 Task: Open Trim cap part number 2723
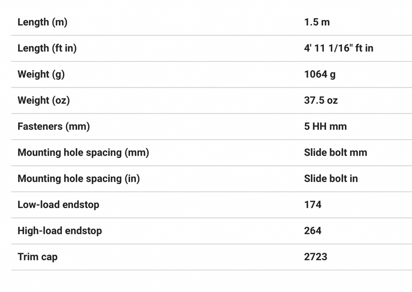click(315, 257)
